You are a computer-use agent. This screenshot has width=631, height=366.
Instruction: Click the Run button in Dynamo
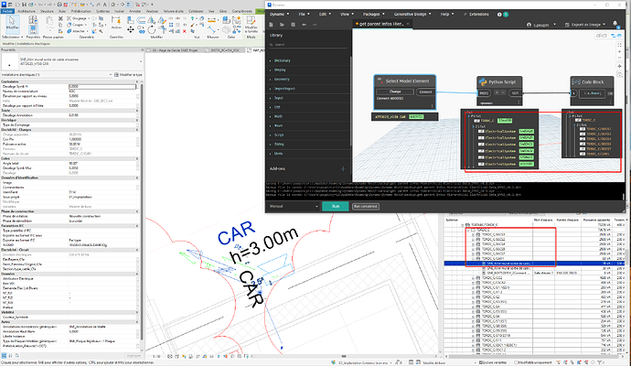coord(336,206)
